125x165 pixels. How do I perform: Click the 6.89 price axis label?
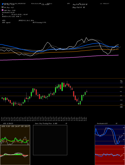[121, 87]
